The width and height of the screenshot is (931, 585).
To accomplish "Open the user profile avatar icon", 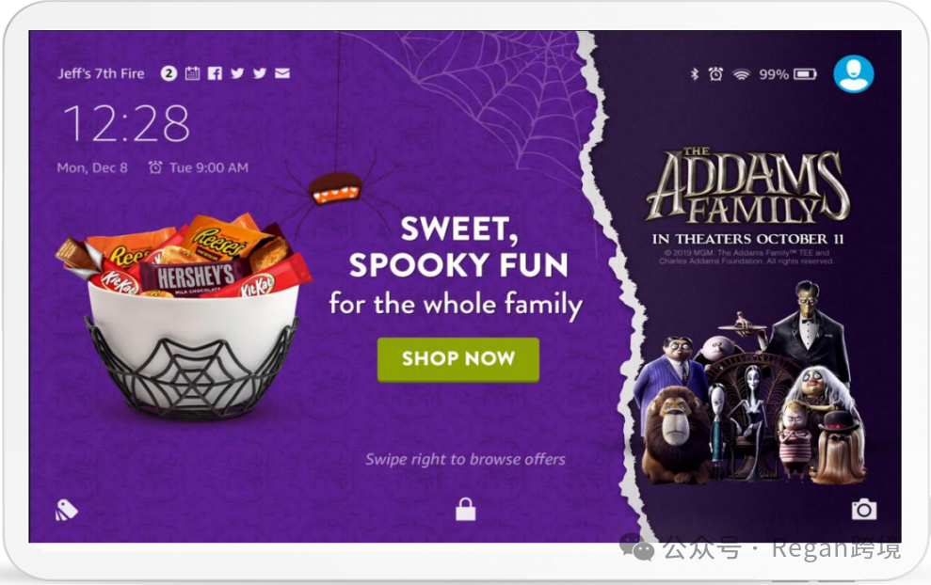I will click(853, 73).
